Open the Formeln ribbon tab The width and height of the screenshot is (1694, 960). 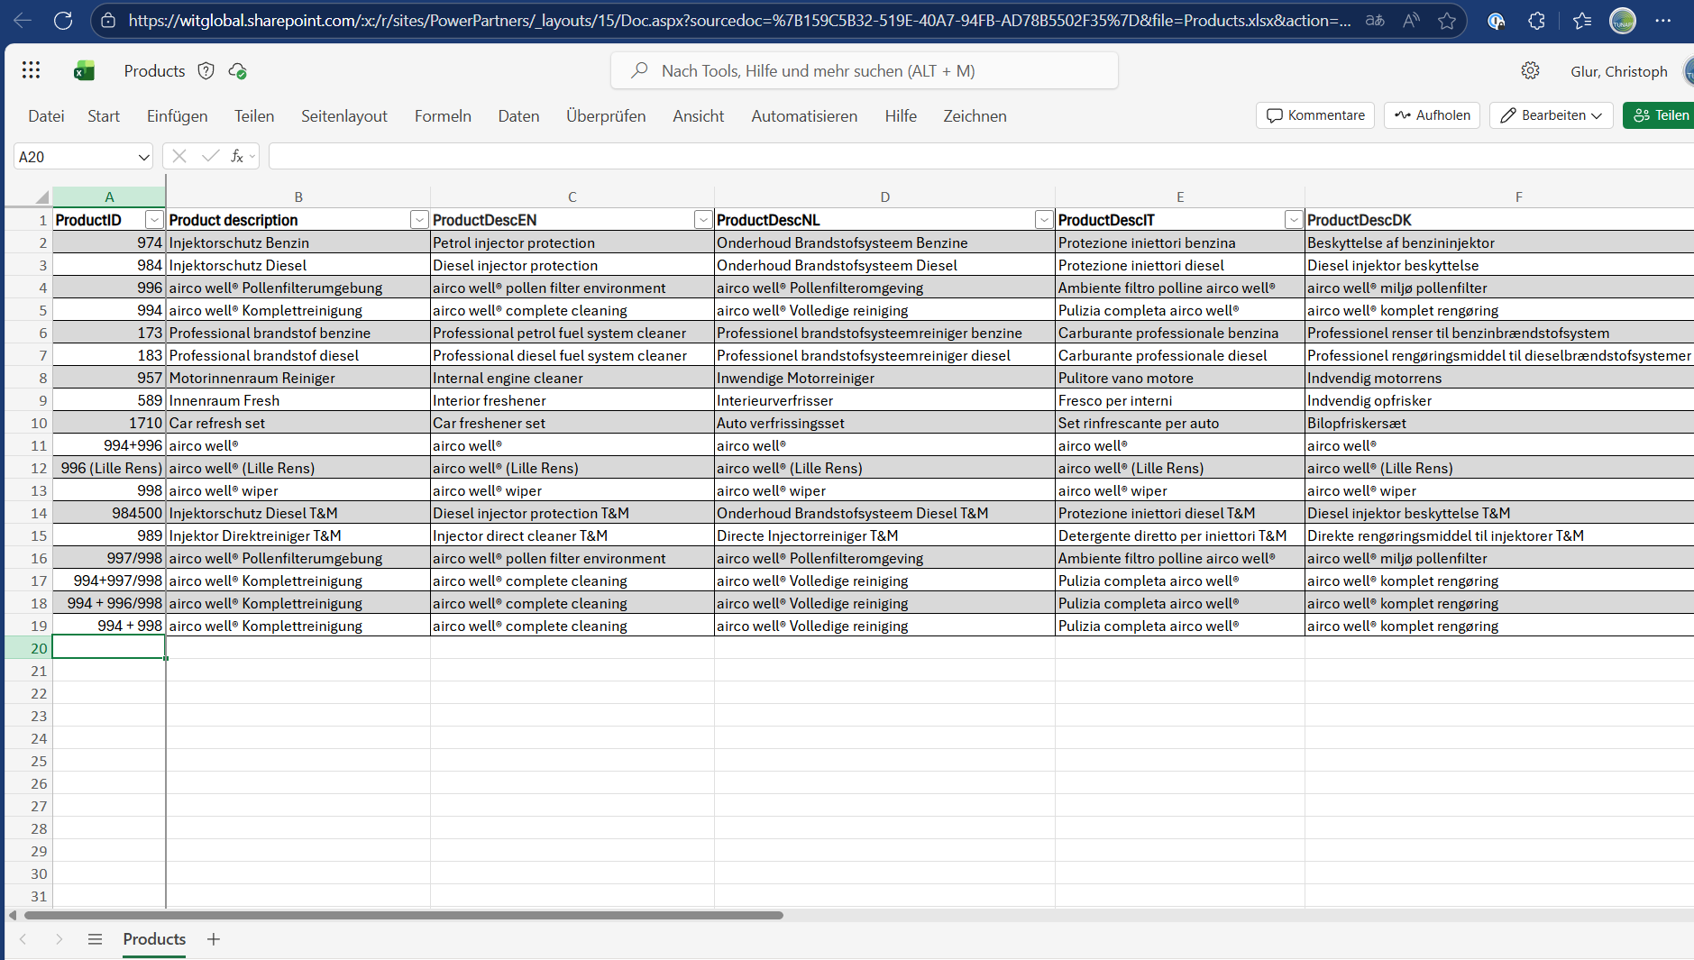(443, 115)
